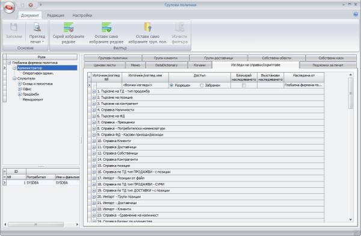Click the round application menu orb

(x=9, y=7)
